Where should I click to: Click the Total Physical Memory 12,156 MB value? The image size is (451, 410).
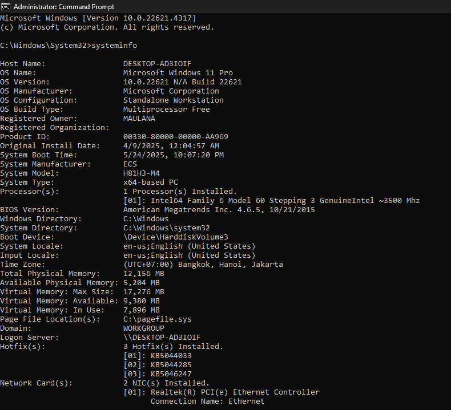pos(144,274)
